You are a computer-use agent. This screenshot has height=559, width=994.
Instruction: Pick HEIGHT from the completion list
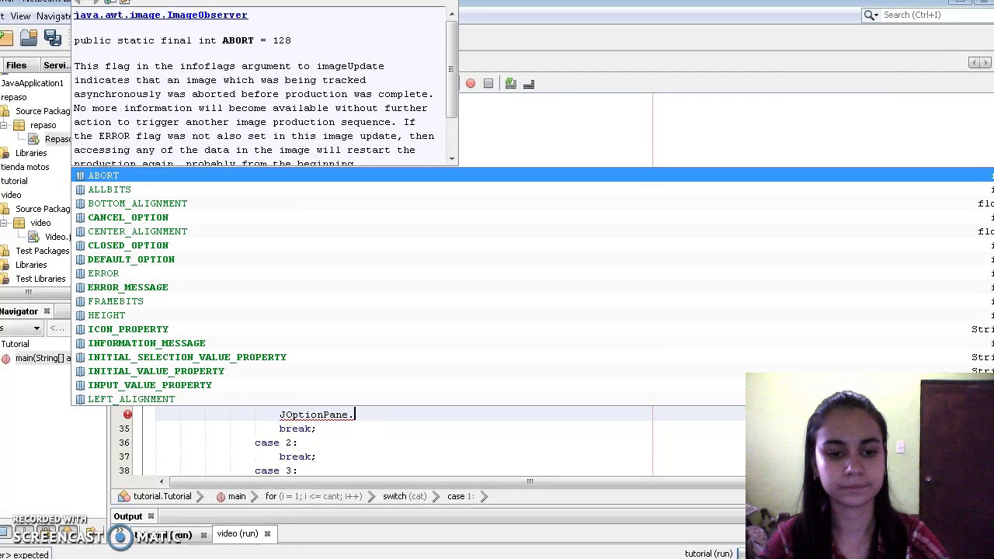(532, 315)
